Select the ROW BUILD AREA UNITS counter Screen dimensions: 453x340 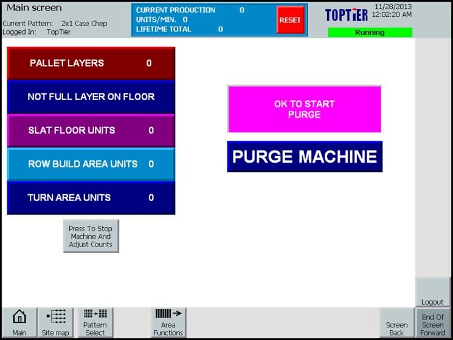pyautogui.click(x=91, y=164)
